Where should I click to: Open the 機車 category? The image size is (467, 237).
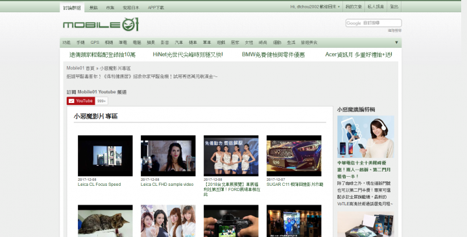tap(193, 43)
